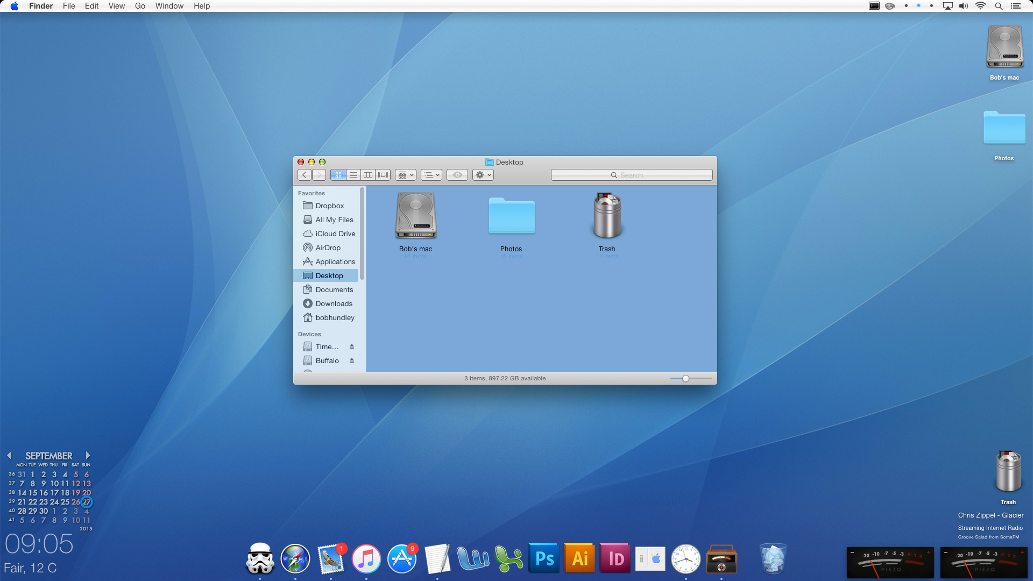Viewport: 1033px width, 581px height.
Task: Switch Finder to column view
Action: pyautogui.click(x=368, y=175)
